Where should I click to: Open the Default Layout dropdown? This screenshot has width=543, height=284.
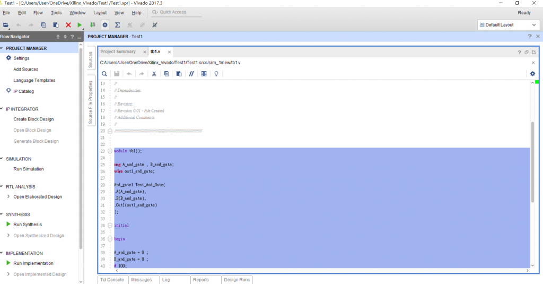(x=508, y=25)
